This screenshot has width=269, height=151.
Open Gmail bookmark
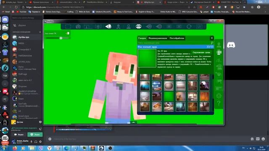coord(5,12)
